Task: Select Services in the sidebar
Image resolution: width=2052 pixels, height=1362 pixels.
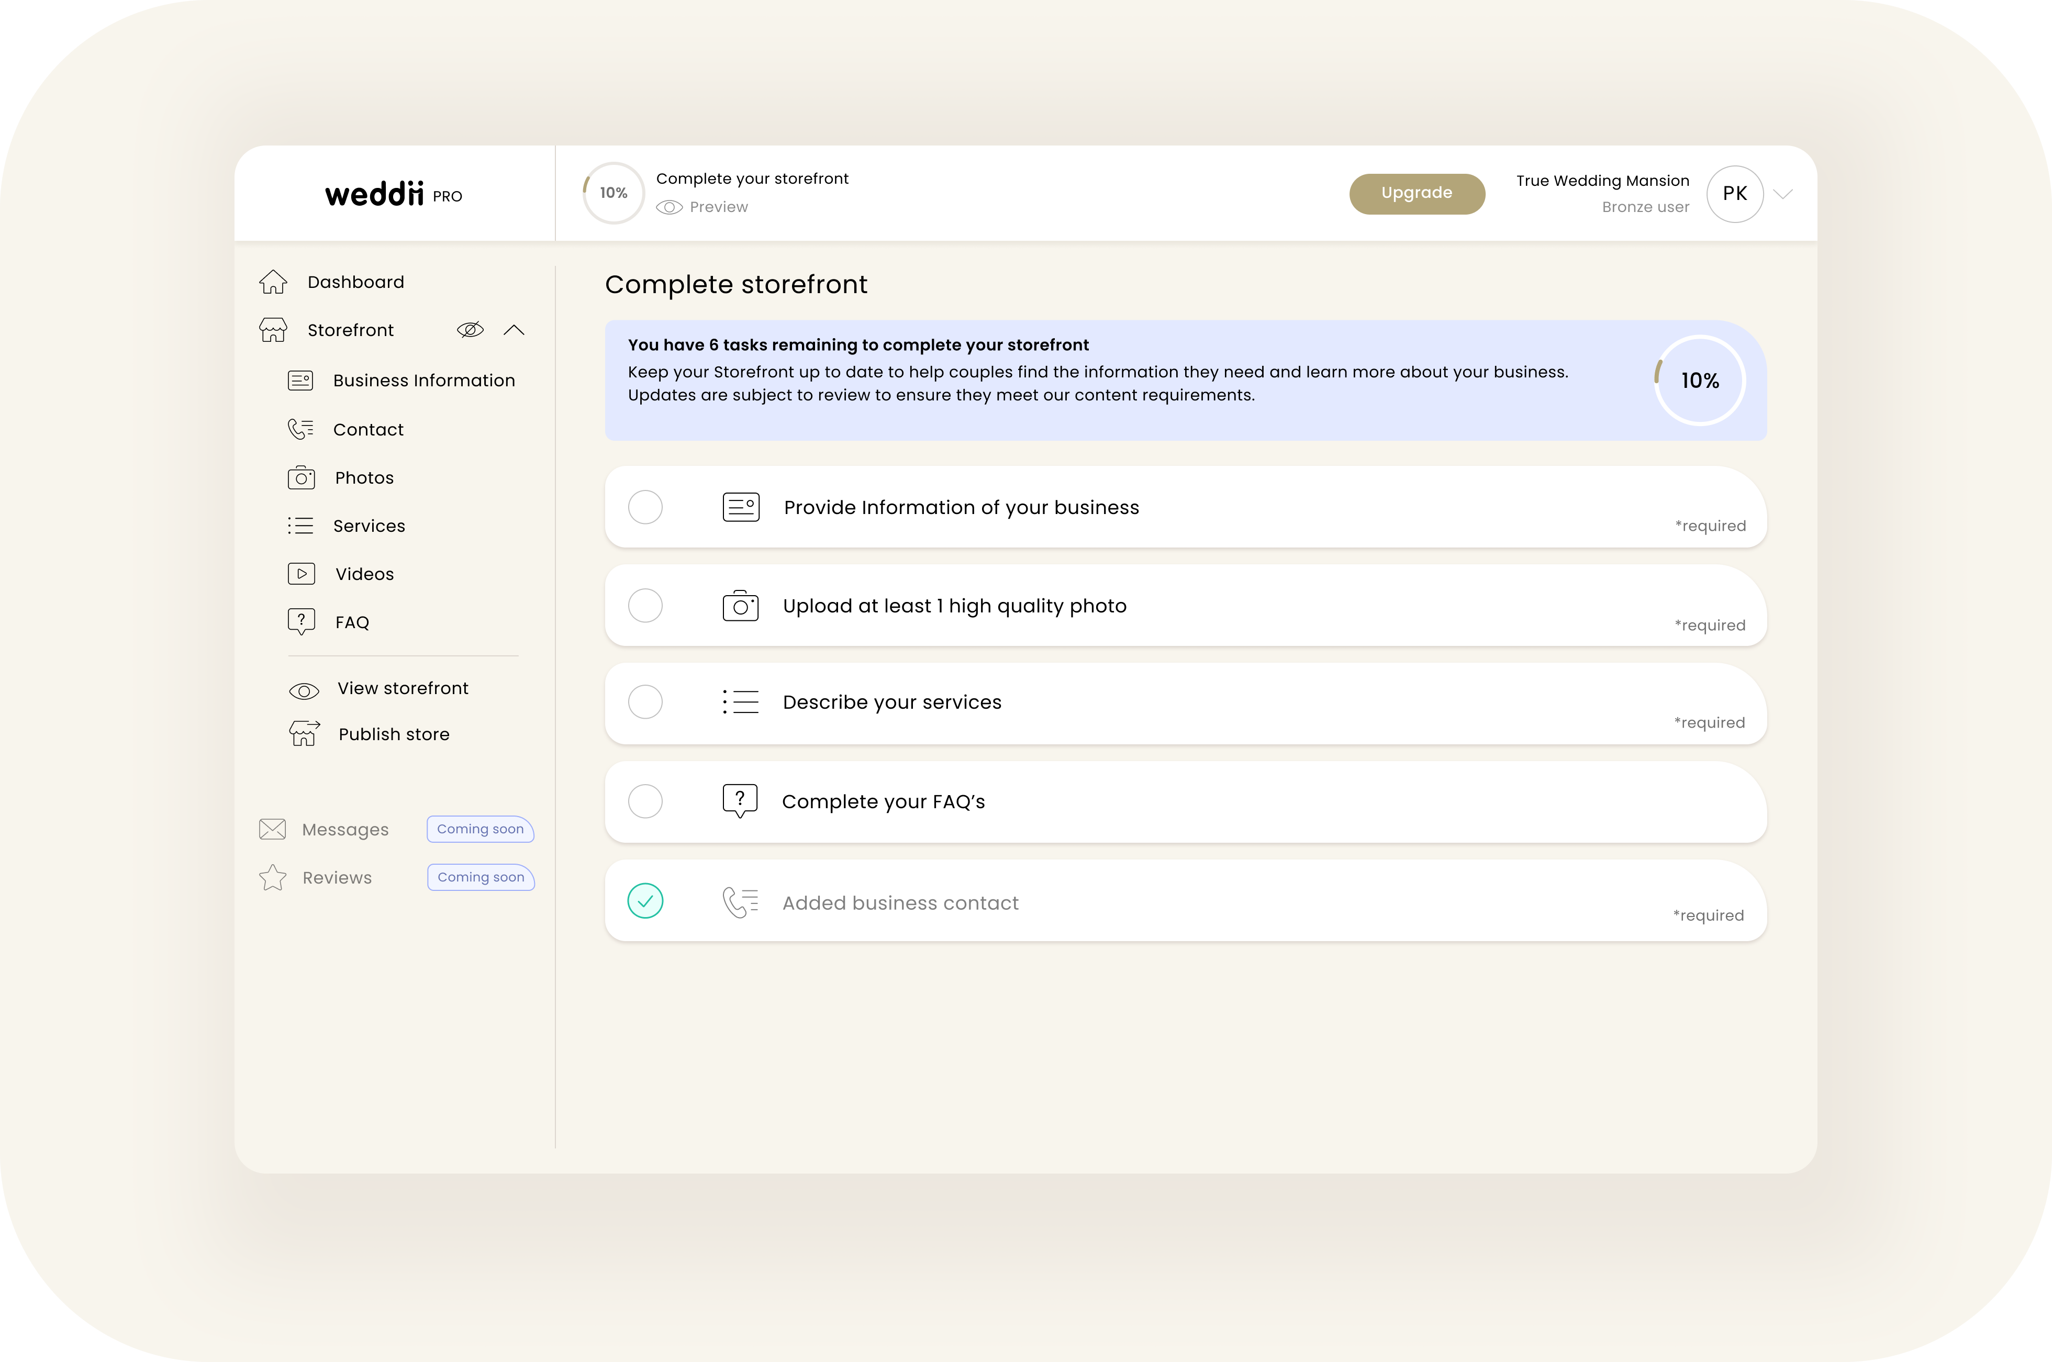Action: point(369,527)
